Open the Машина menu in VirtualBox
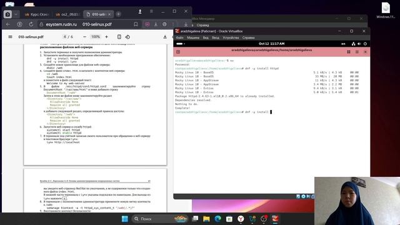400x225 pixels. click(x=193, y=37)
